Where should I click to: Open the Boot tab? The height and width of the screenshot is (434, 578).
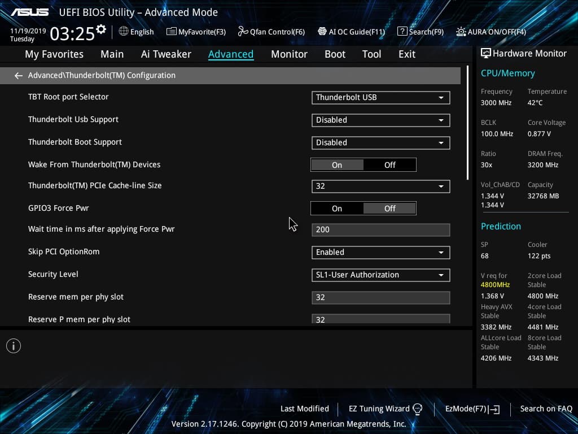click(335, 54)
